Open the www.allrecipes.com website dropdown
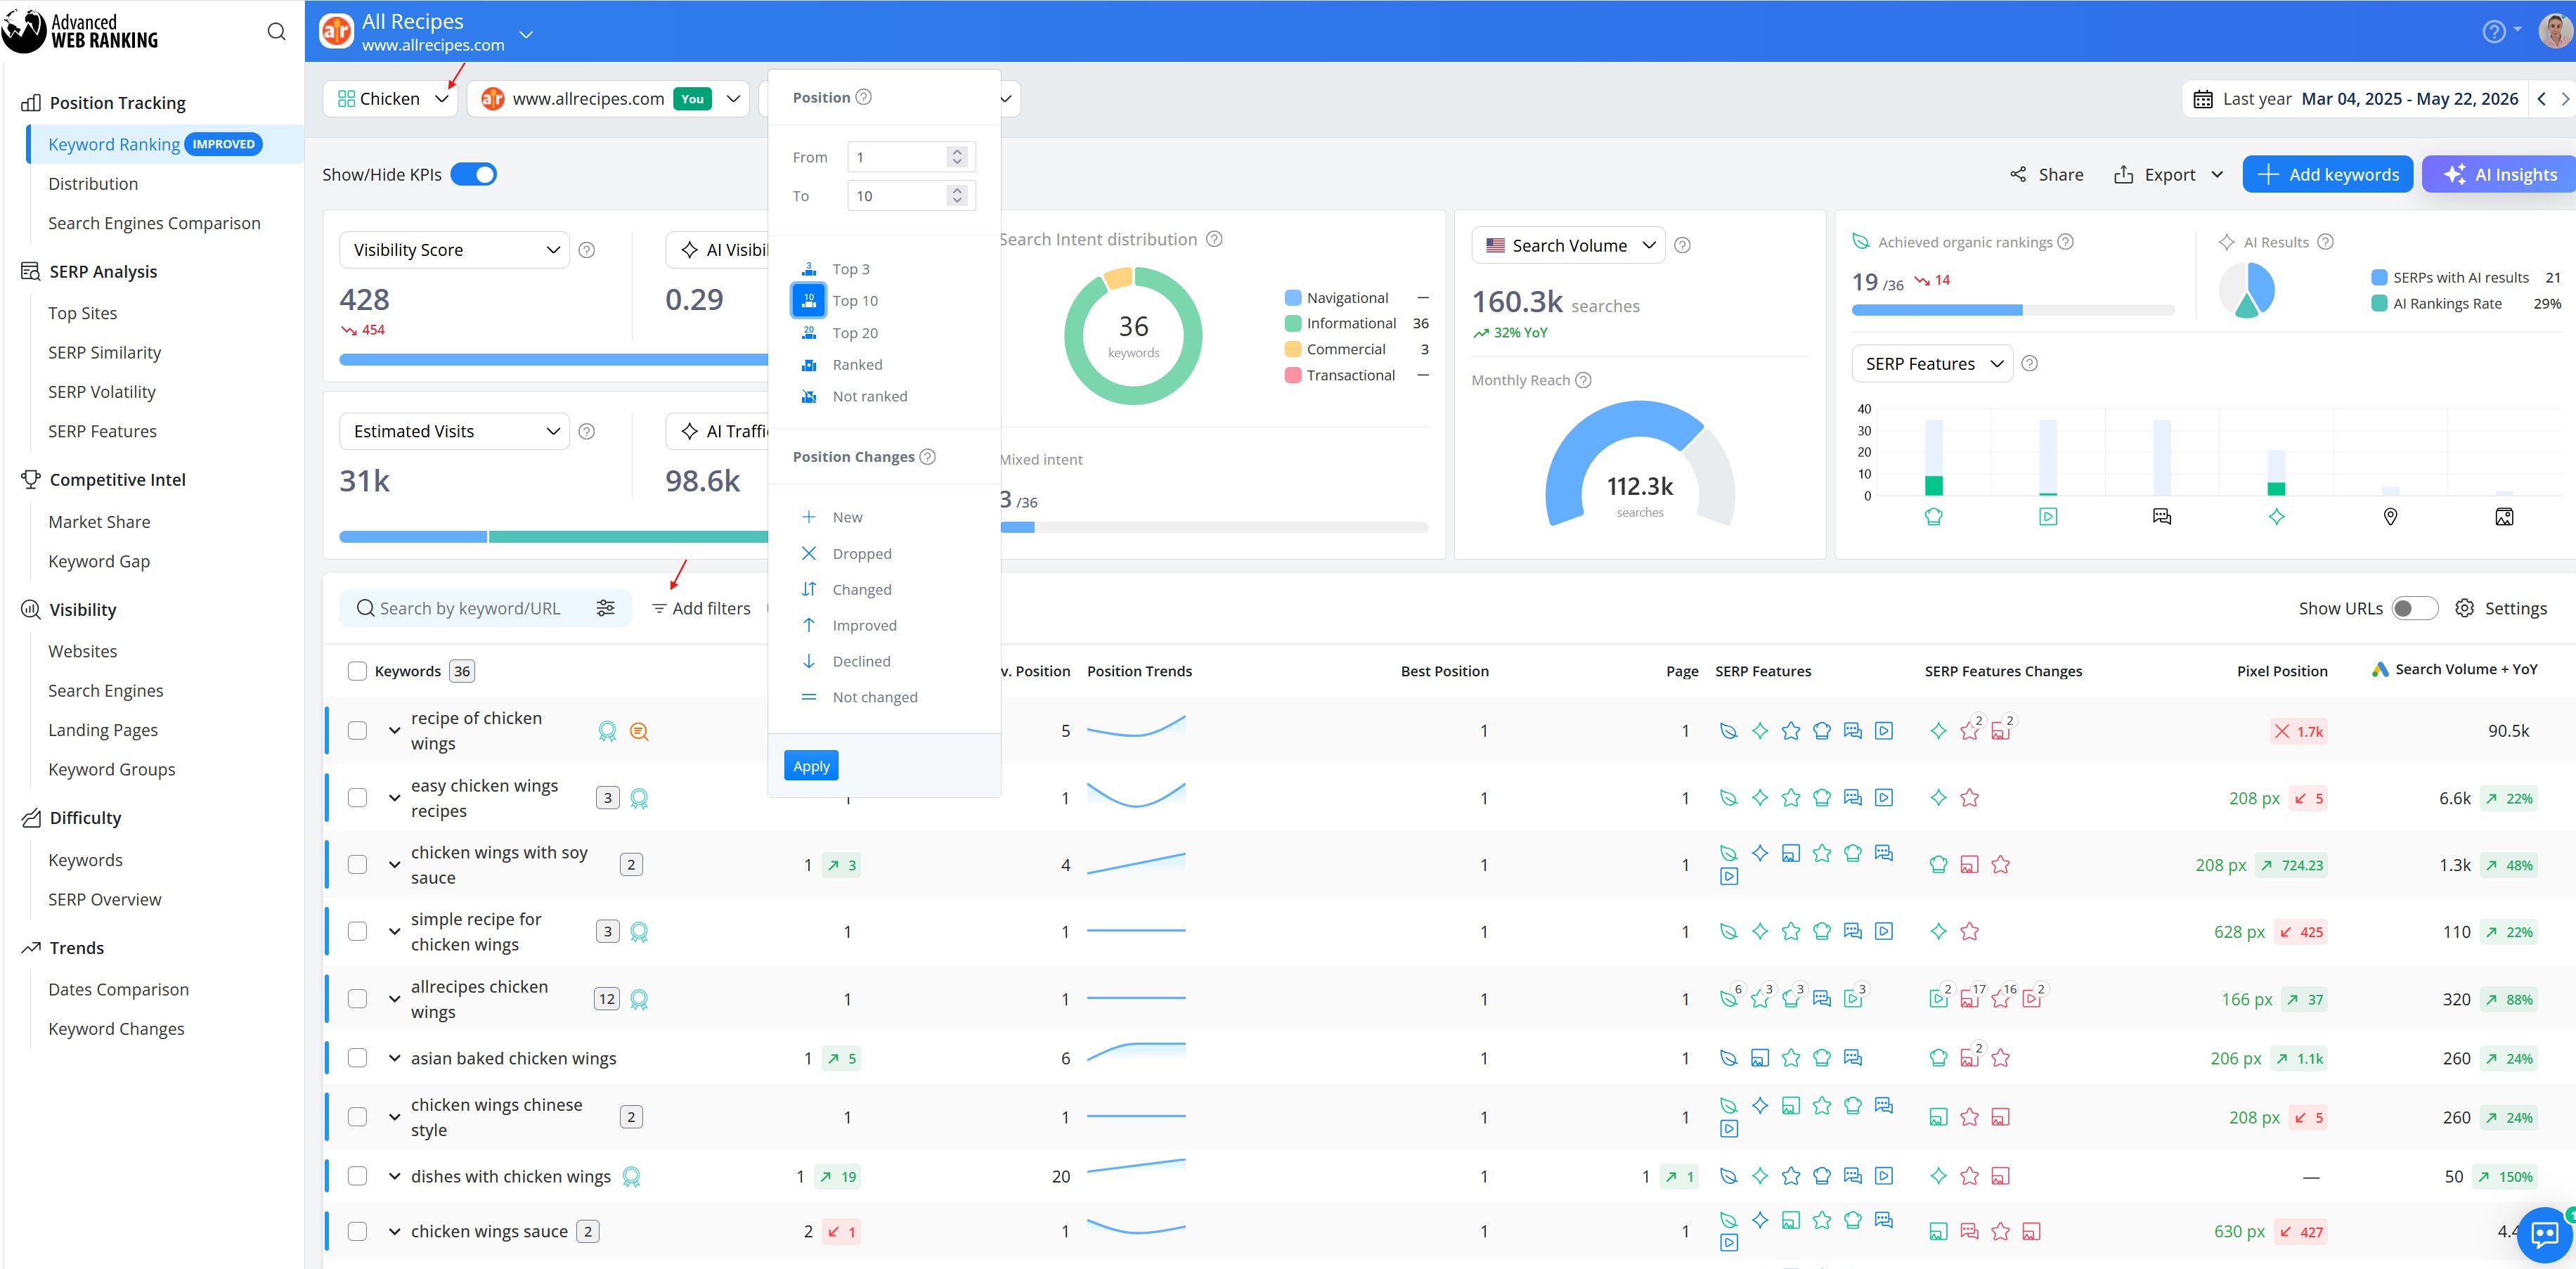 pyautogui.click(x=608, y=99)
